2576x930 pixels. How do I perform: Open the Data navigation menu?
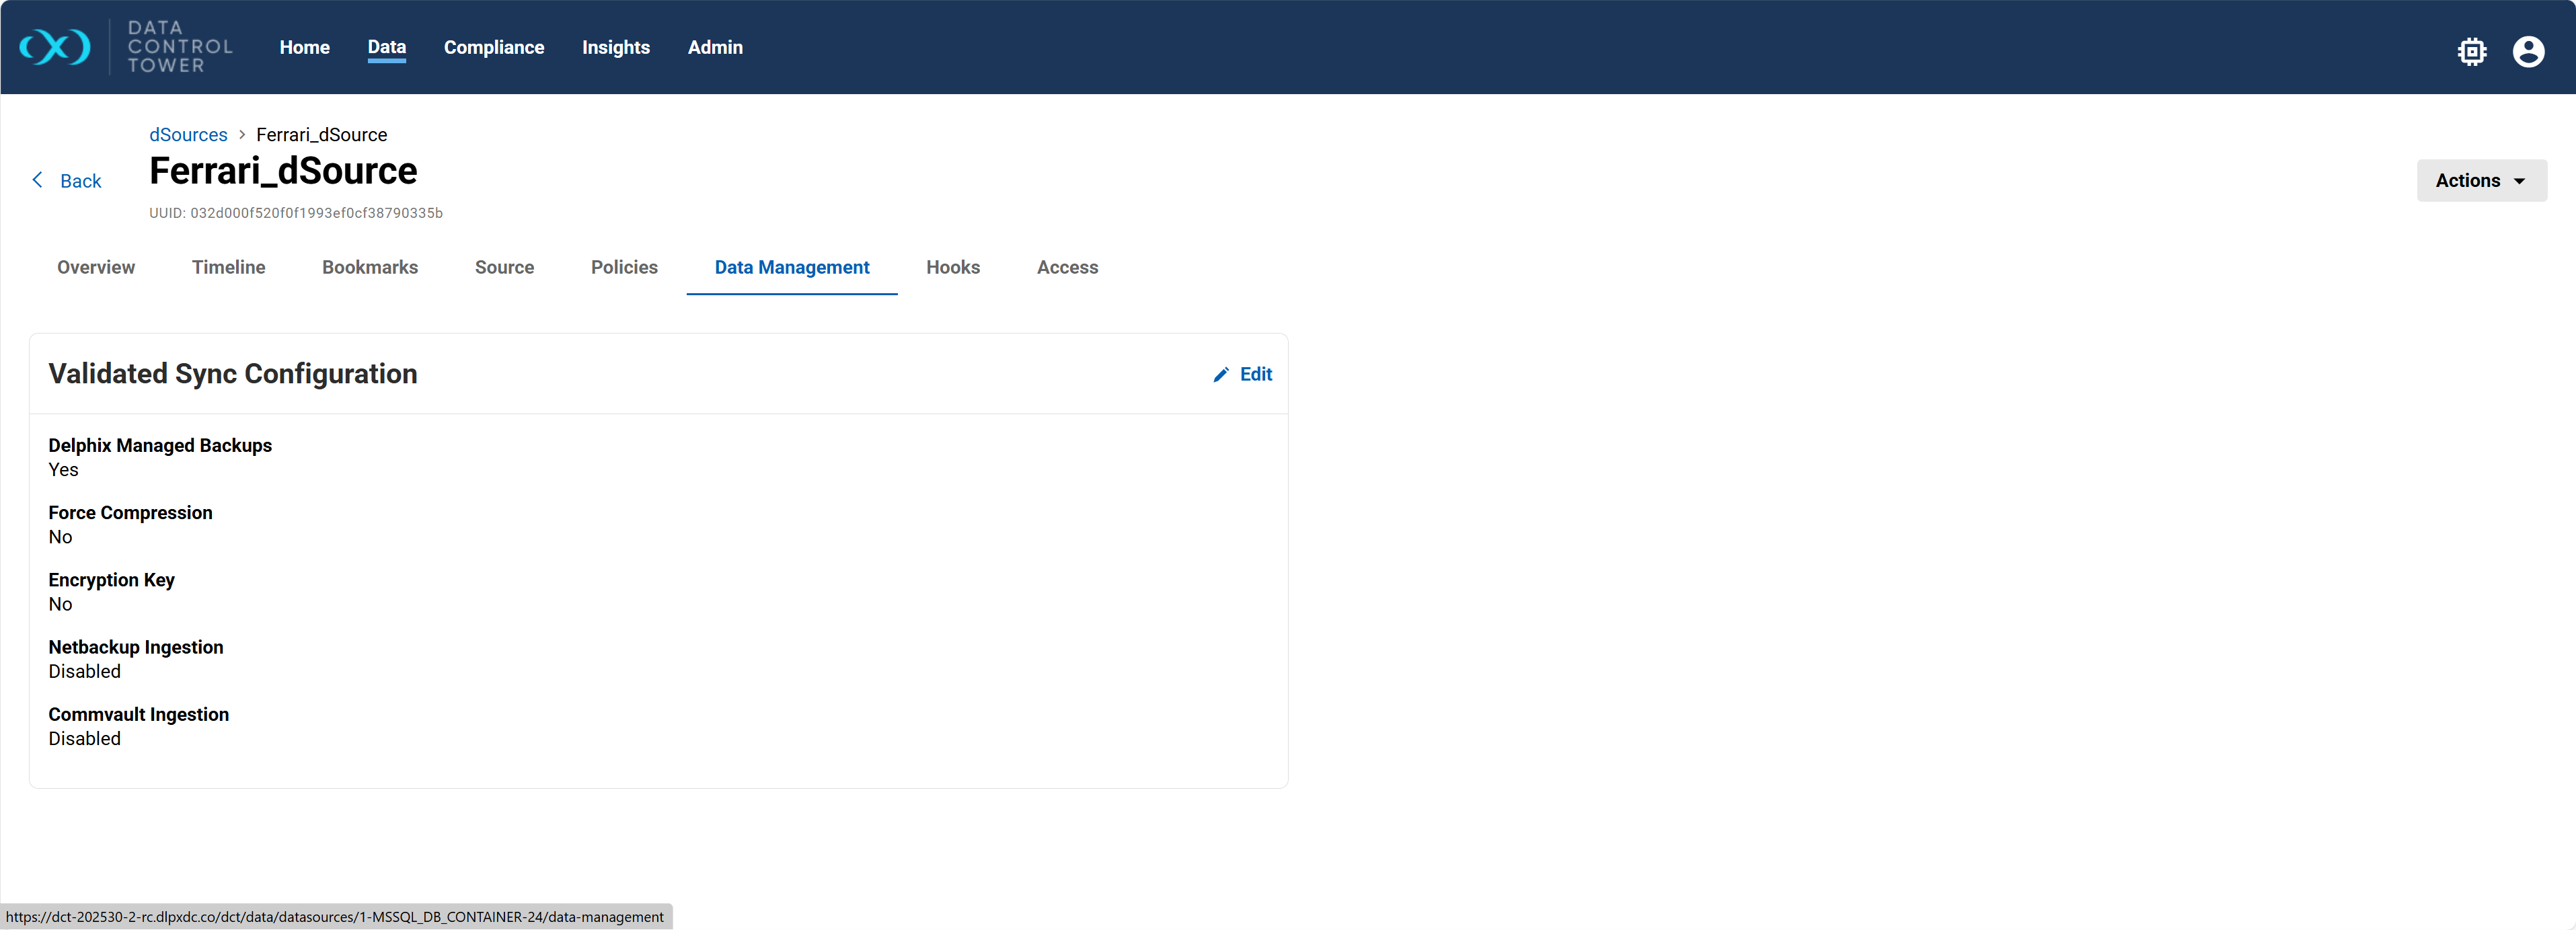click(386, 47)
